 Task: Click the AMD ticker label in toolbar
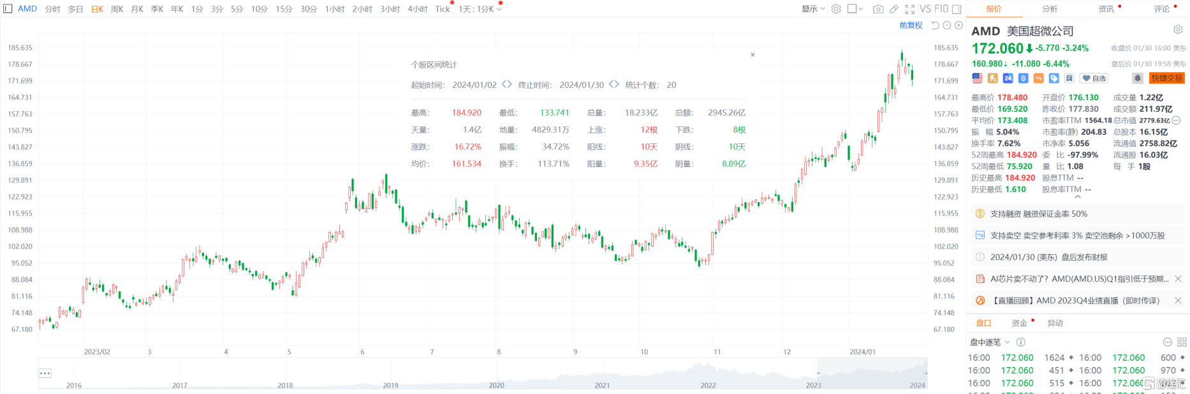pos(27,9)
